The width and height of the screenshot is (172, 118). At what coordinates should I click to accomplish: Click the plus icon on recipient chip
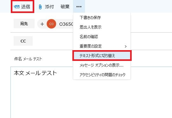click(42, 24)
